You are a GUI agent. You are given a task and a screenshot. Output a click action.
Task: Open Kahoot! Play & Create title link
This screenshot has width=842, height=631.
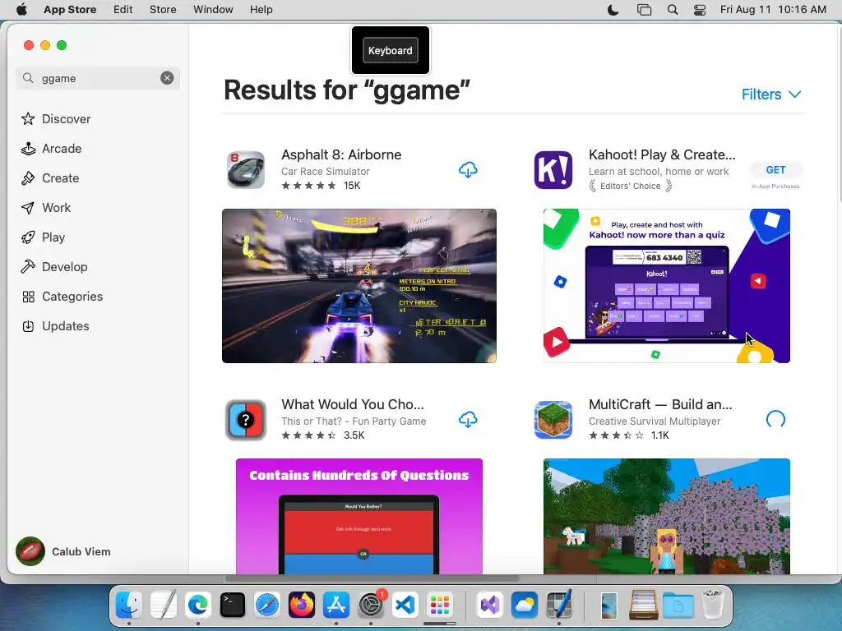pyautogui.click(x=662, y=154)
